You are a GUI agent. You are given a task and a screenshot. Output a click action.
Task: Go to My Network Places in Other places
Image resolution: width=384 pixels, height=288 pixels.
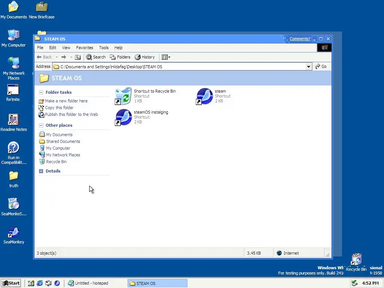click(60, 155)
